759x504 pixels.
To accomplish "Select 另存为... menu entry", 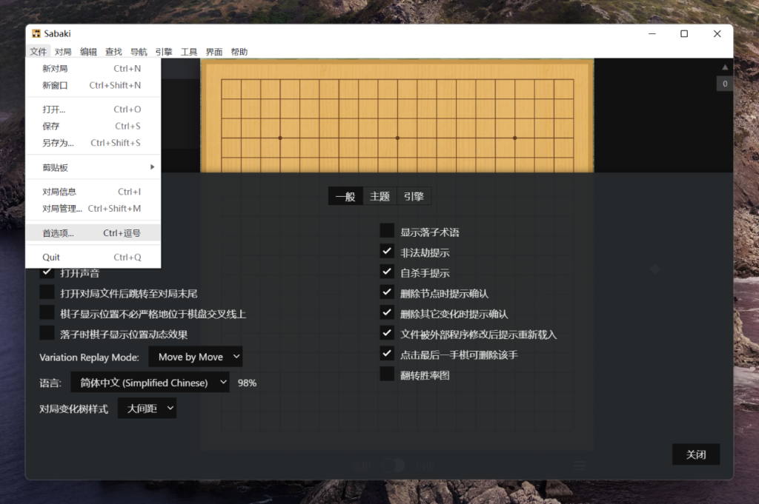I will (x=93, y=143).
